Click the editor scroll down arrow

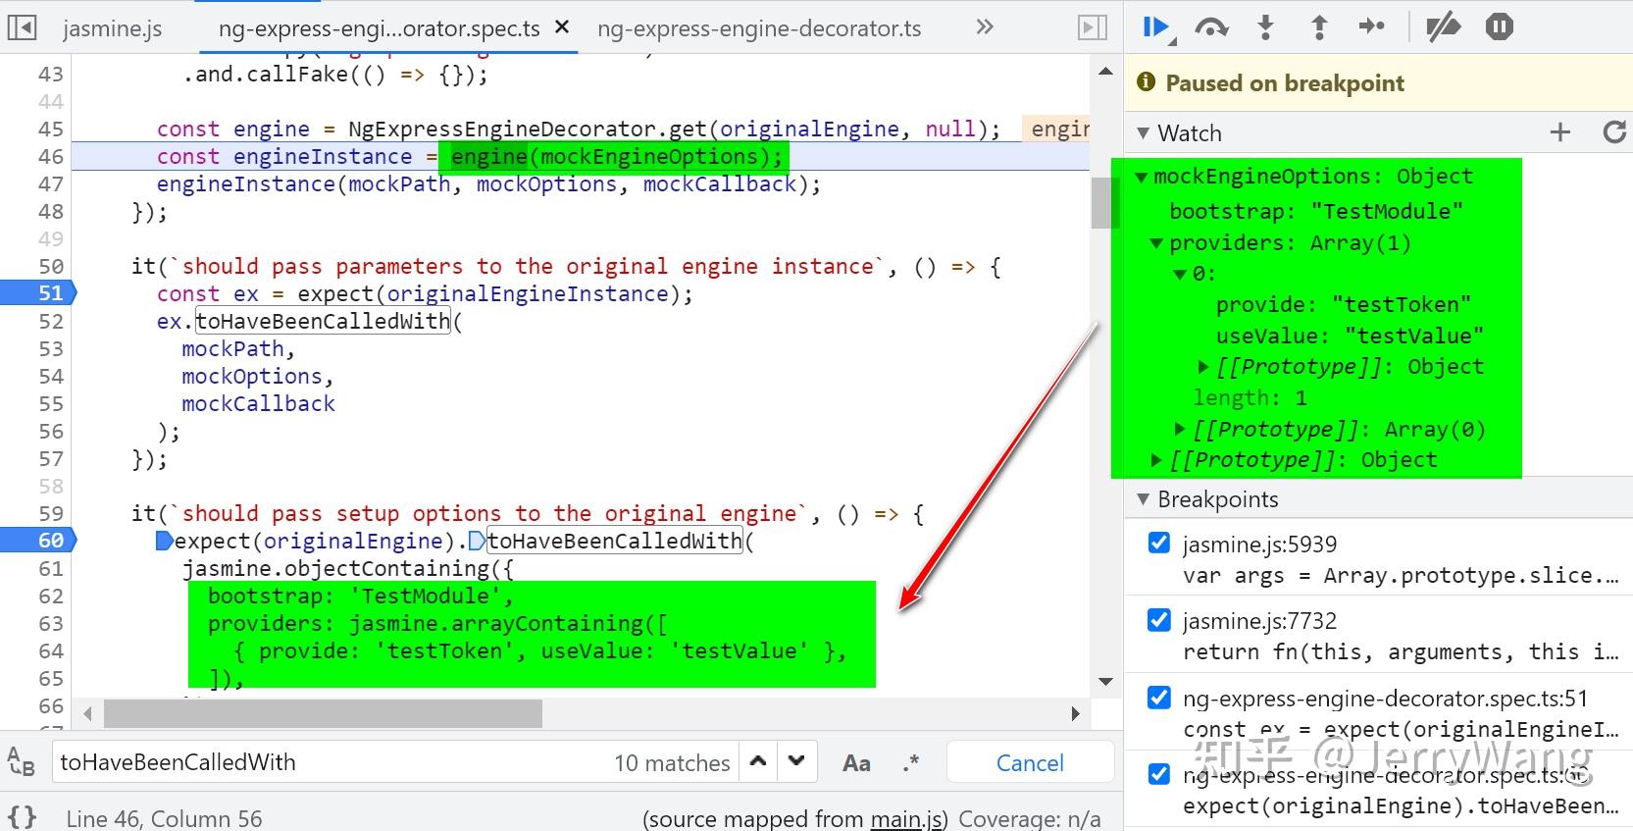click(1105, 681)
